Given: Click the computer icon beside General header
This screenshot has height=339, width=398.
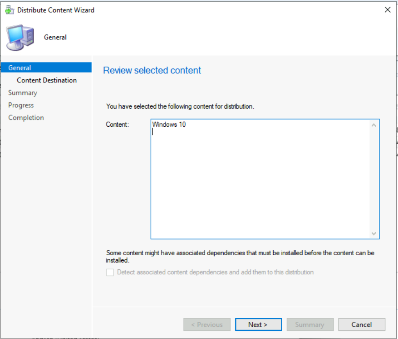Looking at the screenshot, I should [20, 38].
